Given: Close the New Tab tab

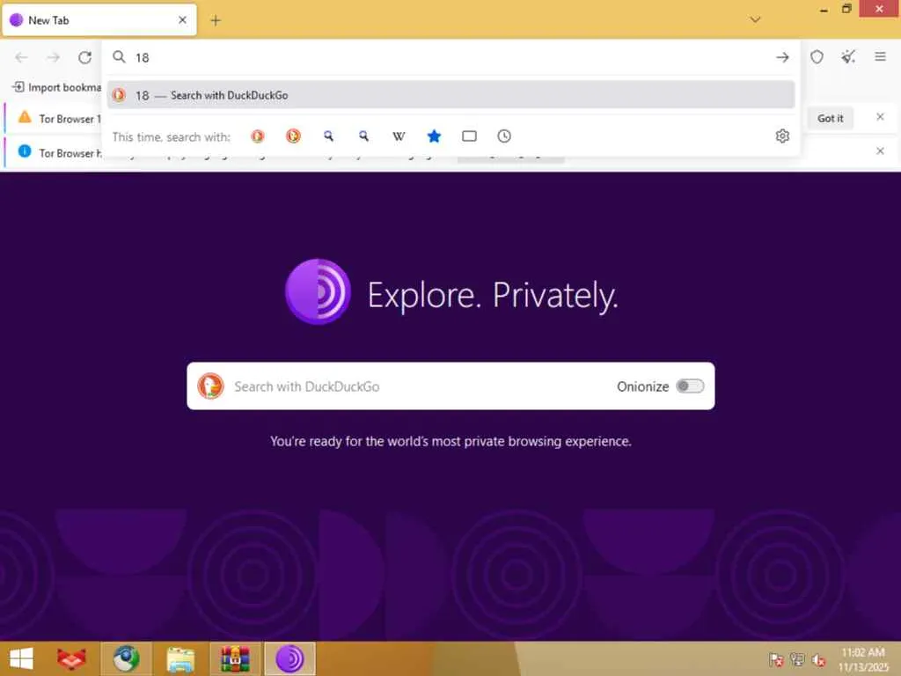Looking at the screenshot, I should (182, 20).
